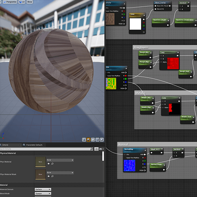Collapse the NormalMap texture node
The image size is (197, 197).
[145, 150]
